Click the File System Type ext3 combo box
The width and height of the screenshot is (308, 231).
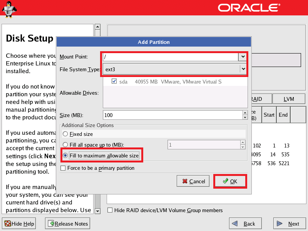coord(174,69)
